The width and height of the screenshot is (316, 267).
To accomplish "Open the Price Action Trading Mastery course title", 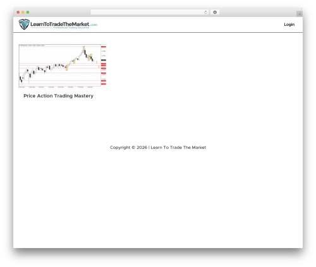I will (58, 96).
